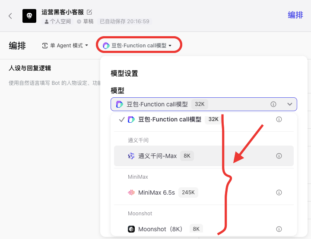Switch to the 编排 tab at top right
The image size is (311, 239).
295,15
